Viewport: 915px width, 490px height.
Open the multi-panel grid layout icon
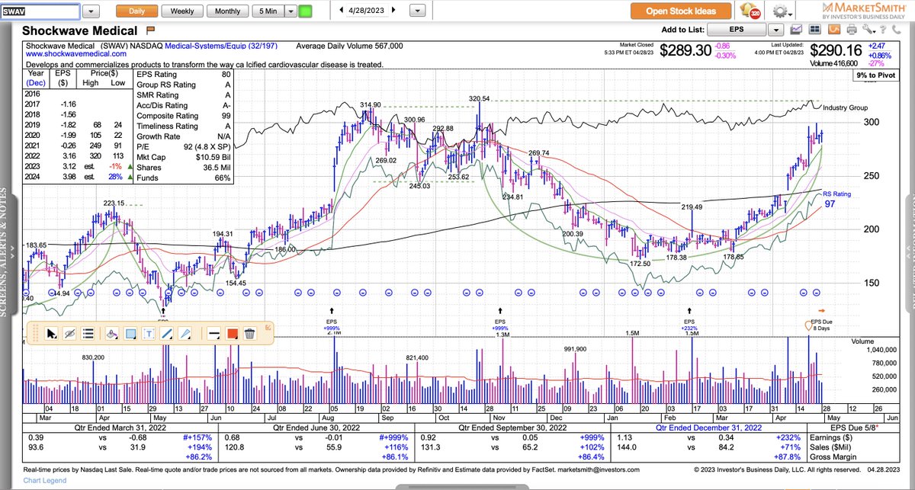click(814, 30)
